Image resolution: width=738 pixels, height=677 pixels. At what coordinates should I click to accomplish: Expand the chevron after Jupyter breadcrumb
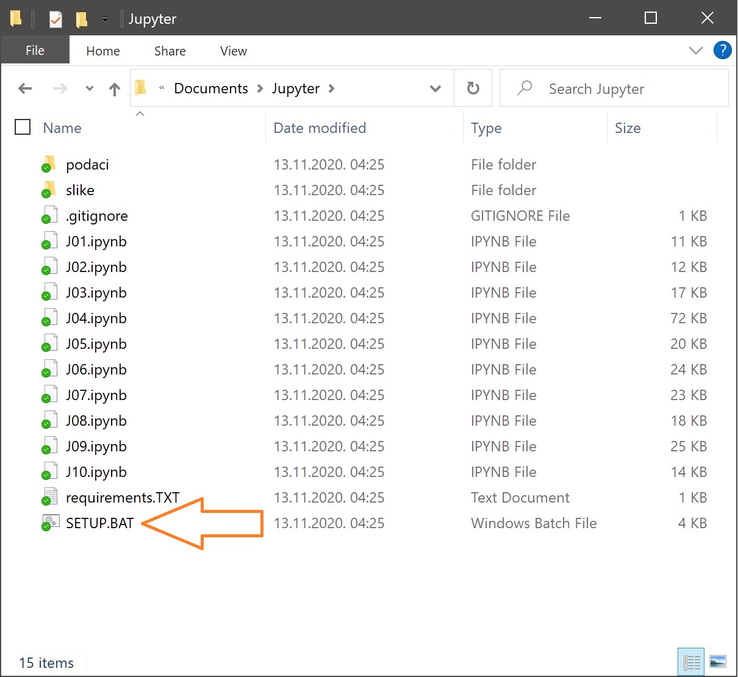click(331, 88)
